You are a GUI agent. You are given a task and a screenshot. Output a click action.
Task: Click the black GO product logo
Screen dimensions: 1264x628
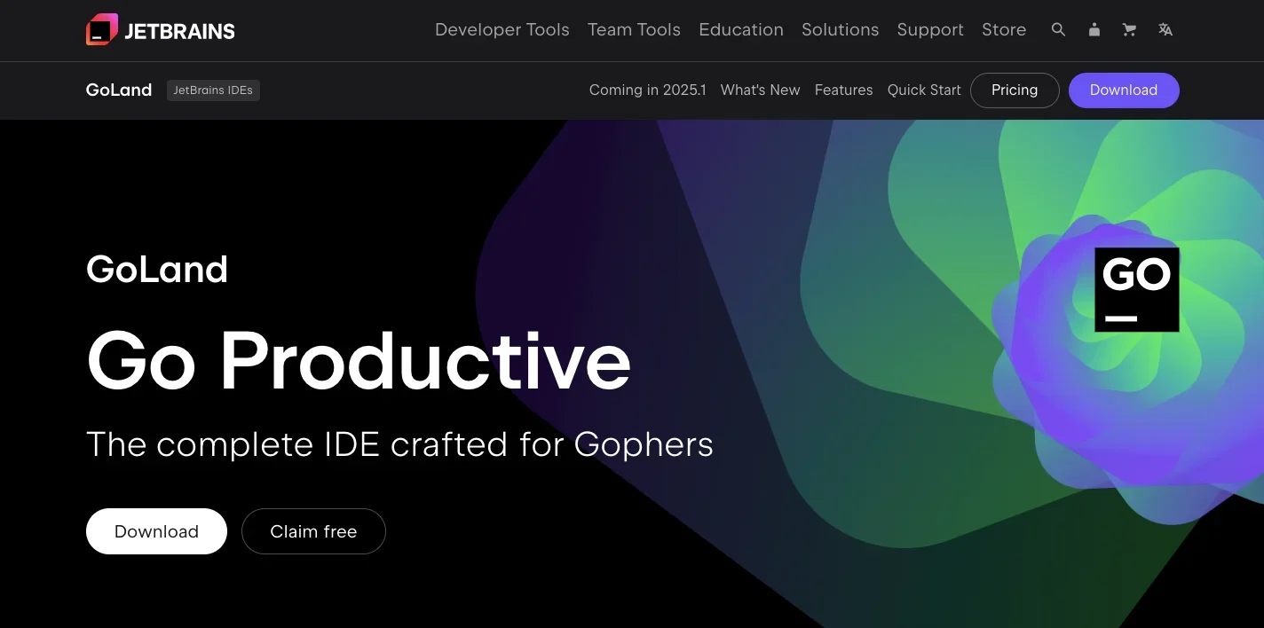point(1136,289)
